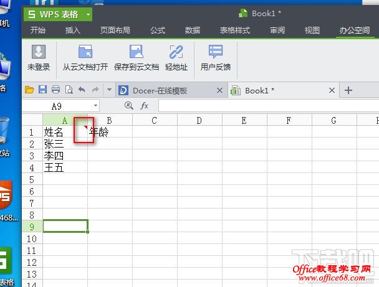Click the Name Box showing A9
379x287 pixels.
(x=57, y=106)
